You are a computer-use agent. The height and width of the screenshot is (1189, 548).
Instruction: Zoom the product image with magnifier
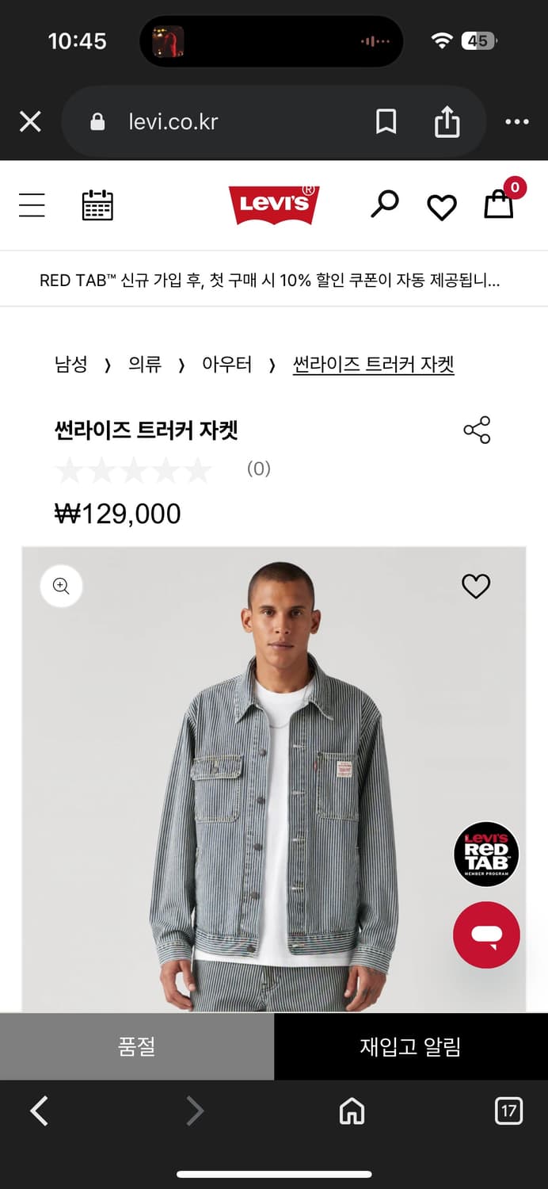[62, 587]
